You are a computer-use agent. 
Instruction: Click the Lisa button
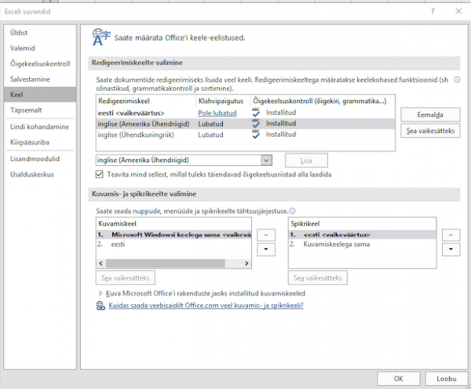point(306,160)
